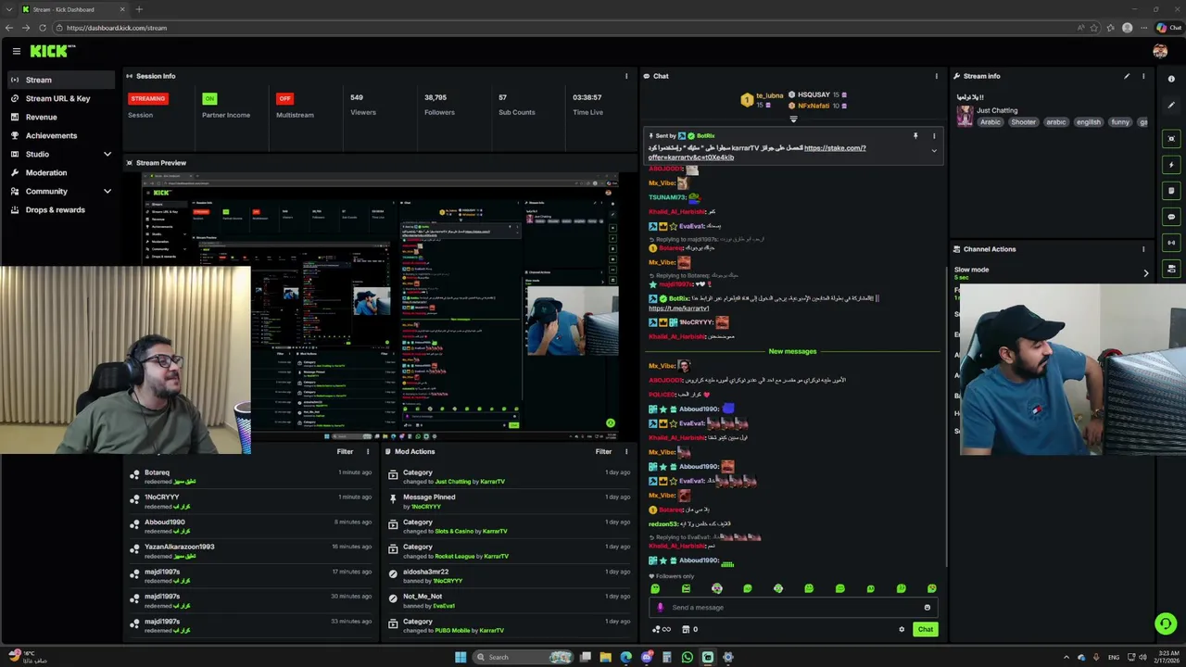
Task: Open the hamburger menu next to Kick logo
Action: click(x=16, y=52)
